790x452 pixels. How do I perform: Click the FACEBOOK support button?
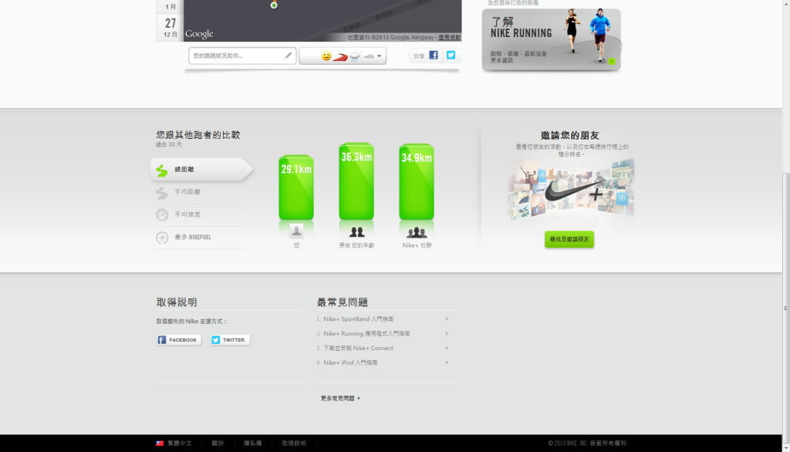pyautogui.click(x=179, y=339)
